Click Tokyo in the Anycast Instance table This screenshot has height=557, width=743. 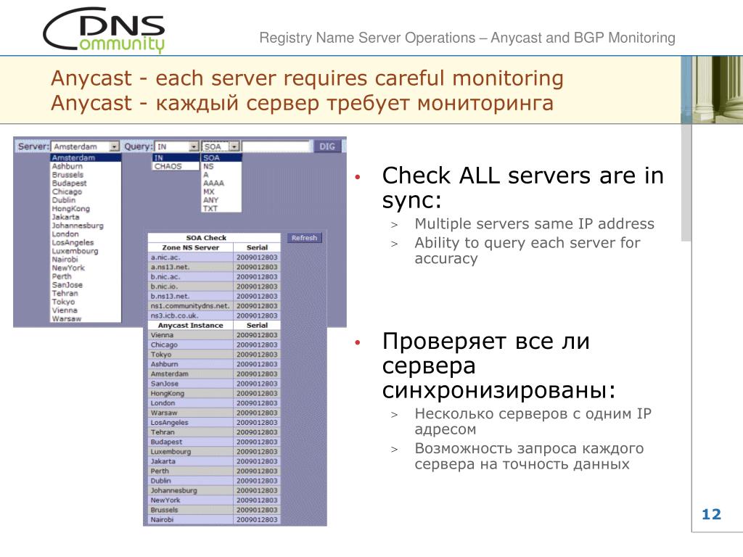point(191,354)
